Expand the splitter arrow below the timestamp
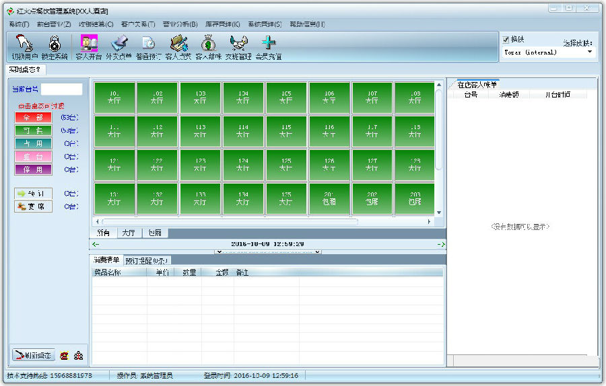Screen dimensions: 606x386 [x=269, y=252]
